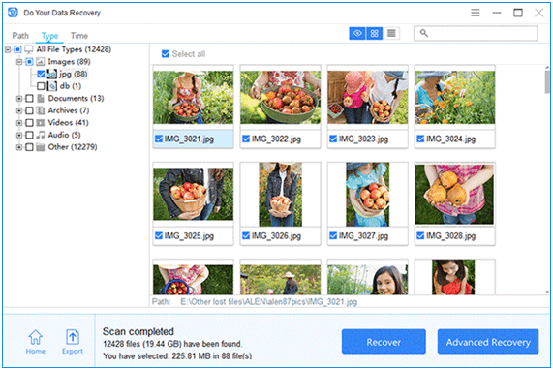This screenshot has height=370, width=553.
Task: Click the thumbnail pane vertical scrollbar
Action: point(547,179)
